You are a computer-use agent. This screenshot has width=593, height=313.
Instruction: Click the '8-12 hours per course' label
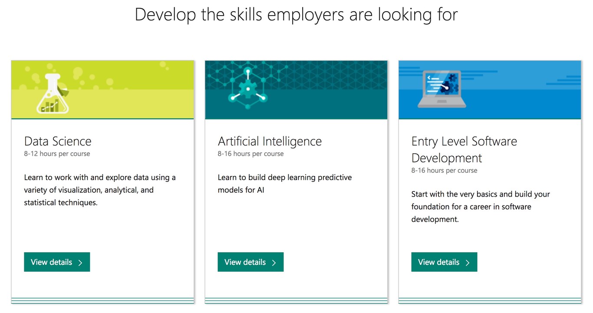[57, 154]
